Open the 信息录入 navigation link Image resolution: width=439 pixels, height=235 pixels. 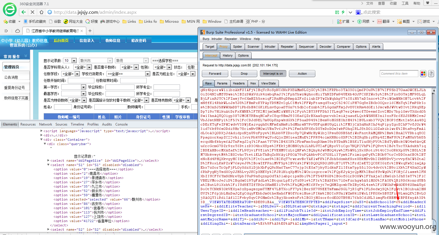point(87,41)
